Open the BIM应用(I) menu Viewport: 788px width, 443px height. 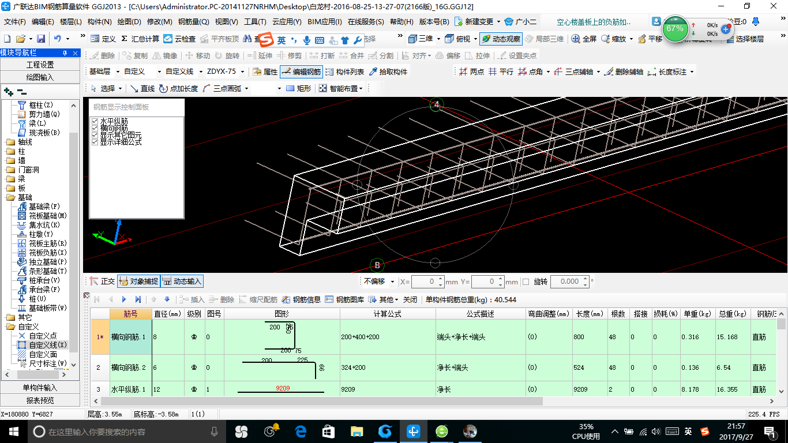(x=325, y=22)
